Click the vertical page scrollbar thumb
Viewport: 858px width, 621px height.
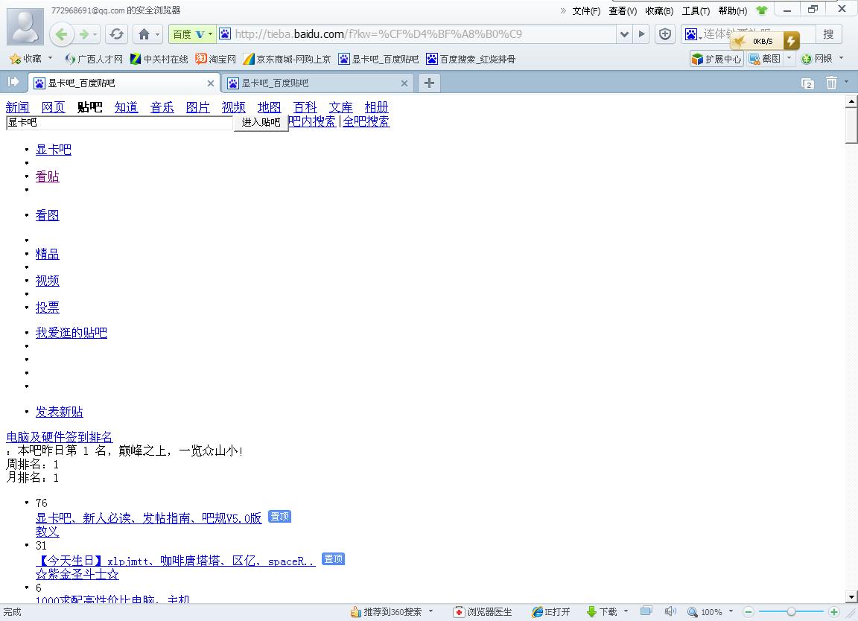pos(851,125)
